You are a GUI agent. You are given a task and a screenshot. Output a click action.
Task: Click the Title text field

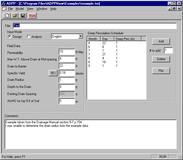95,26
